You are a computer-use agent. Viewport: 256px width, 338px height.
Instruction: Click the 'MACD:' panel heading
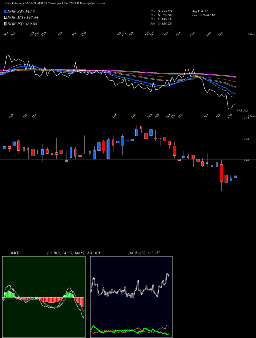[x=15, y=253]
